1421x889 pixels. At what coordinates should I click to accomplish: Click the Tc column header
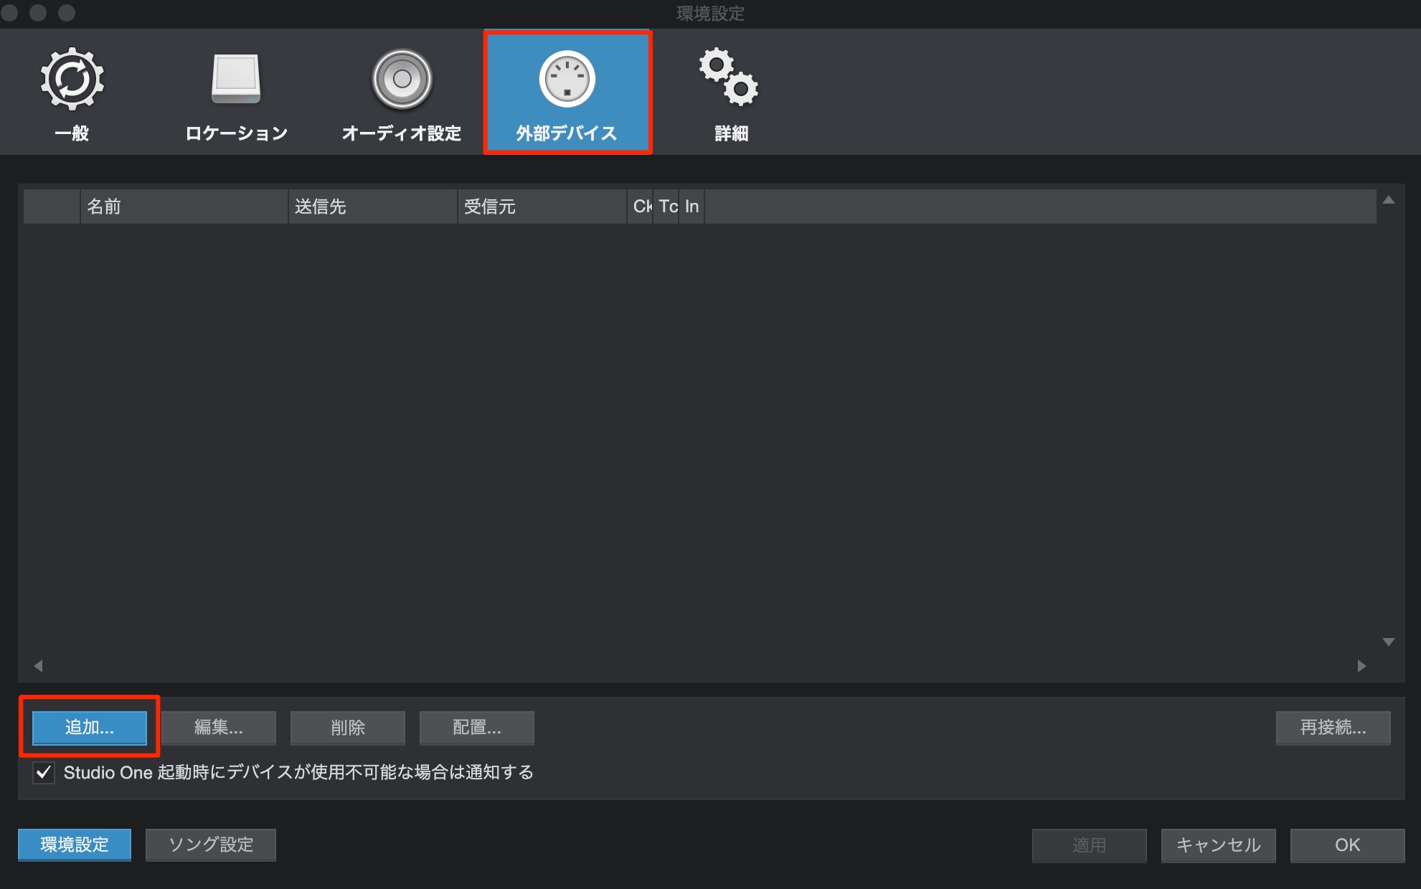click(x=666, y=206)
